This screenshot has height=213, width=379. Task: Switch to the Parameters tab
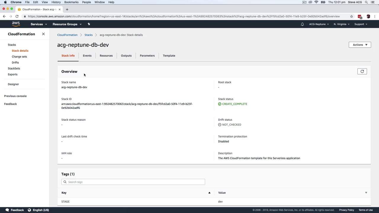[x=147, y=56]
